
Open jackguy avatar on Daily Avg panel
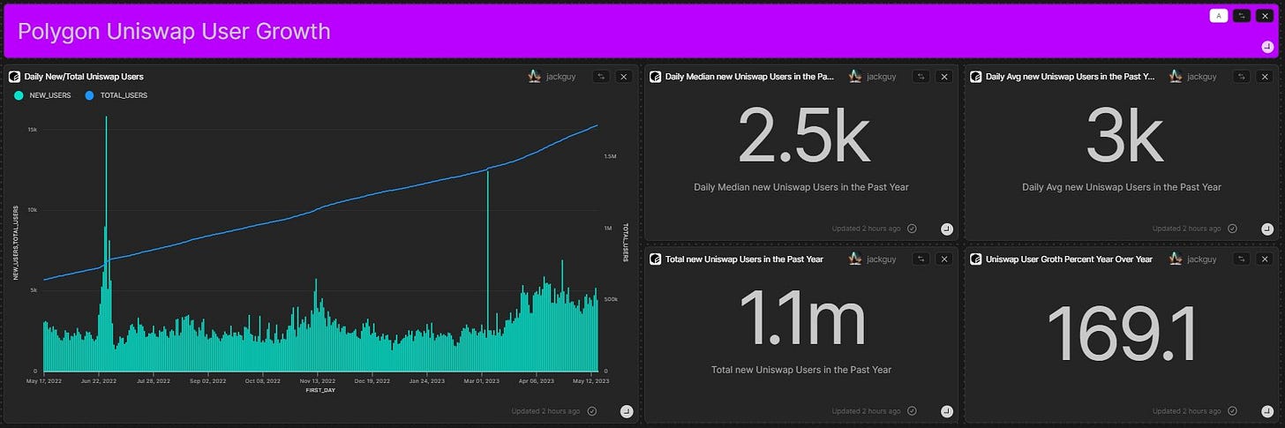1176,77
